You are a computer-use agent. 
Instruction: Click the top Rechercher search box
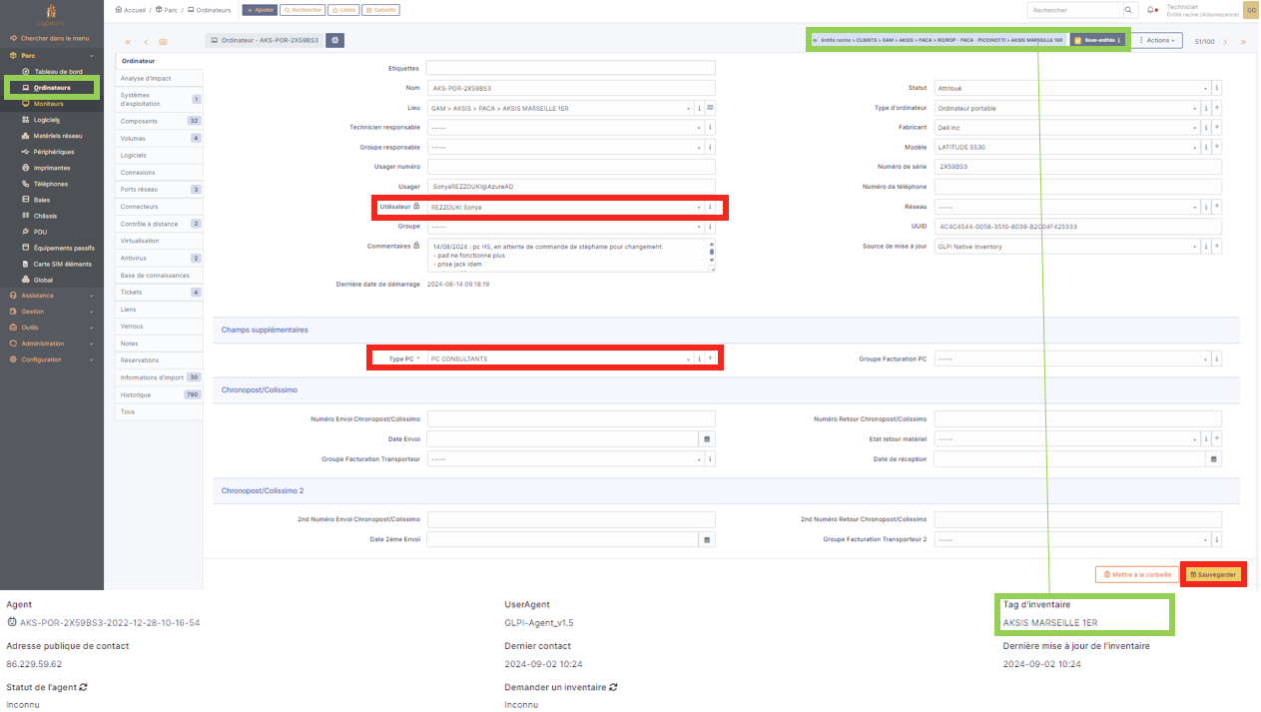[1074, 10]
